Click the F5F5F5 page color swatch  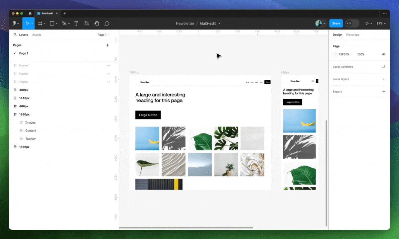pyautogui.click(x=335, y=54)
